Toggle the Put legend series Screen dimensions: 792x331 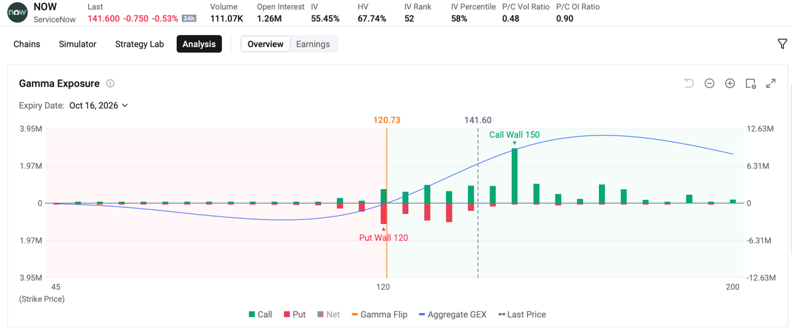[295, 315]
